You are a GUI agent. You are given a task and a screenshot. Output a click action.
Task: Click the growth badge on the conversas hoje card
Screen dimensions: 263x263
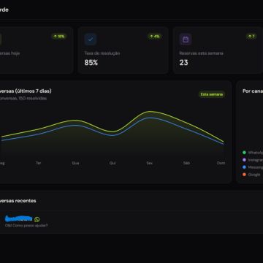click(59, 37)
